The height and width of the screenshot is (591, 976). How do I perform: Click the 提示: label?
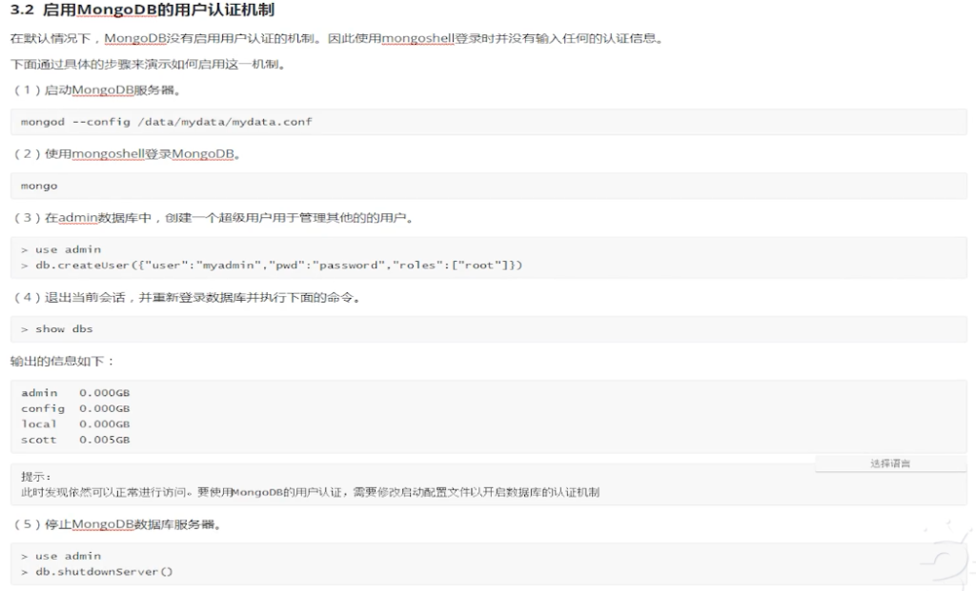[x=36, y=477]
